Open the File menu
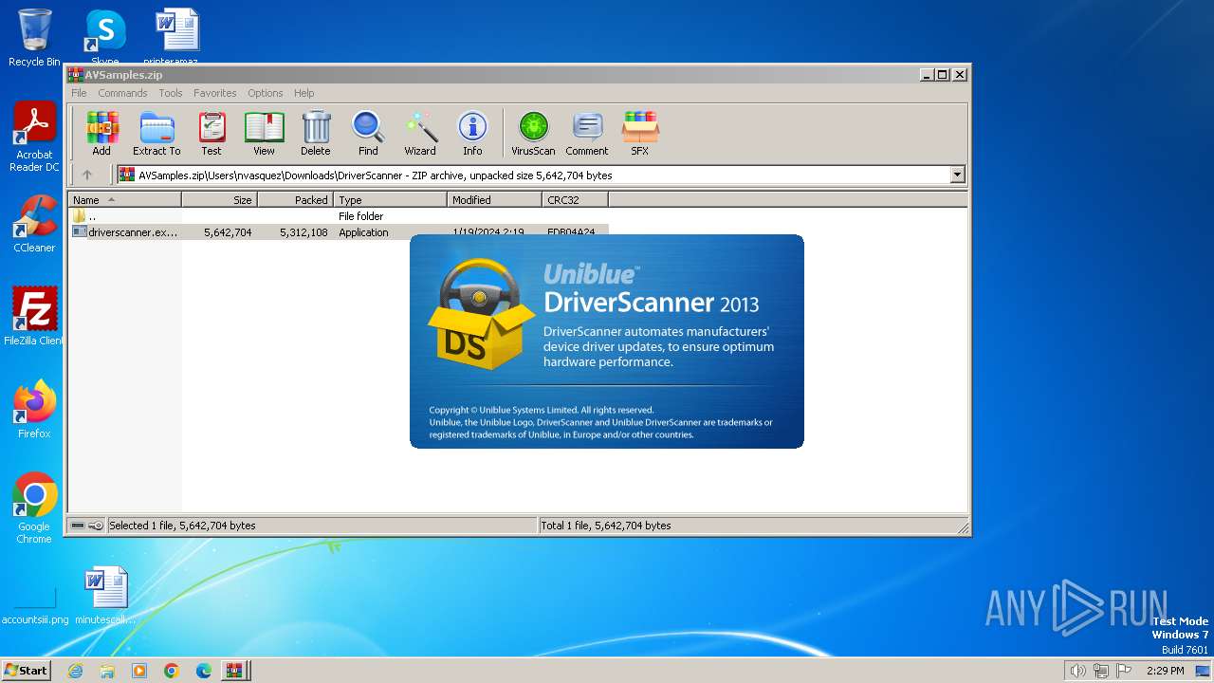The image size is (1214, 683). pyautogui.click(x=79, y=93)
